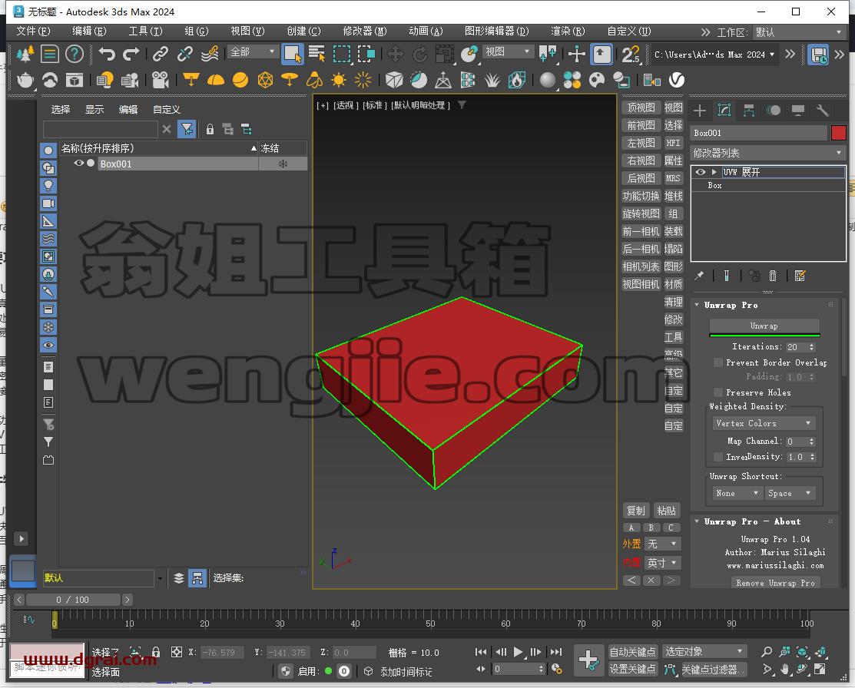Toggle Set Key mode 设置关键点
Image resolution: width=855 pixels, height=688 pixels.
coord(632,669)
